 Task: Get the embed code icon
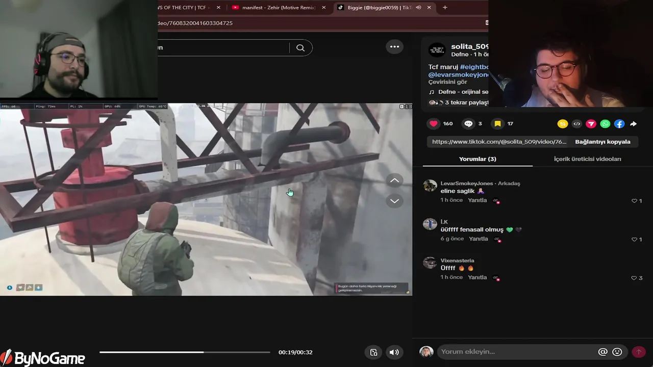[577, 124]
